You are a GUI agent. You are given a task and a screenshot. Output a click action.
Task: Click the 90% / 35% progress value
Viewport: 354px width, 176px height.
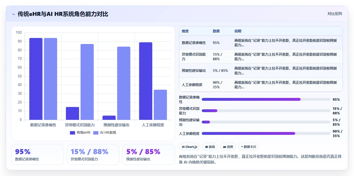[x=338, y=133]
